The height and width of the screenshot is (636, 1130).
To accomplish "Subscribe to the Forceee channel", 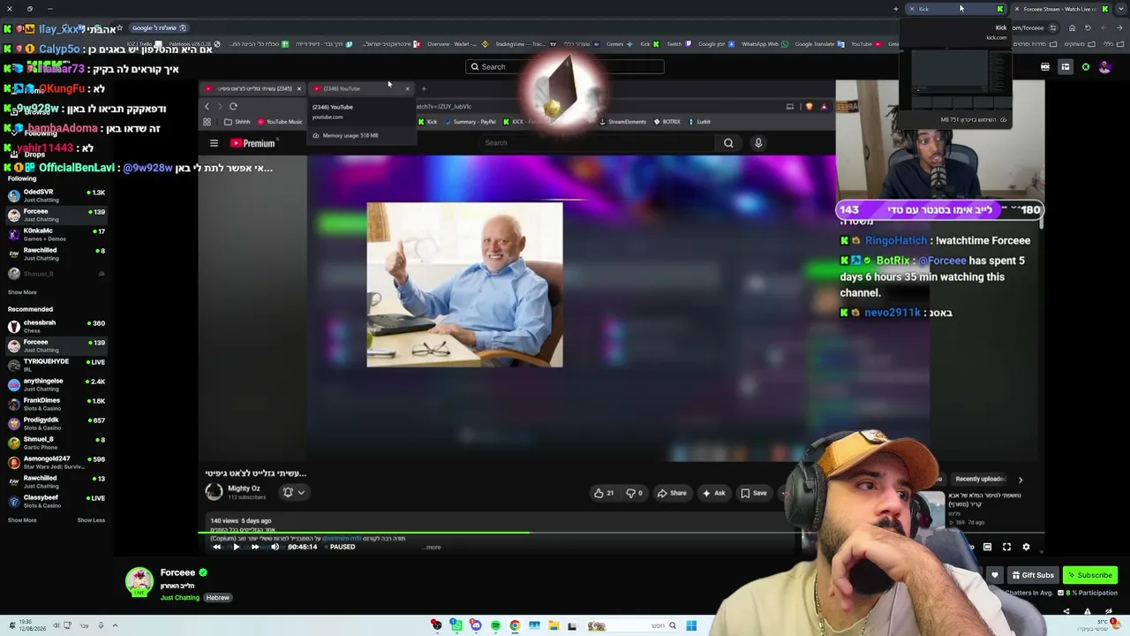I will click(1090, 575).
